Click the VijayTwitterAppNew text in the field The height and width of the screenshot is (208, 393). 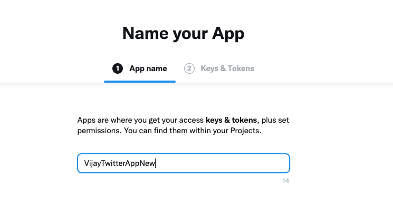pyautogui.click(x=120, y=163)
